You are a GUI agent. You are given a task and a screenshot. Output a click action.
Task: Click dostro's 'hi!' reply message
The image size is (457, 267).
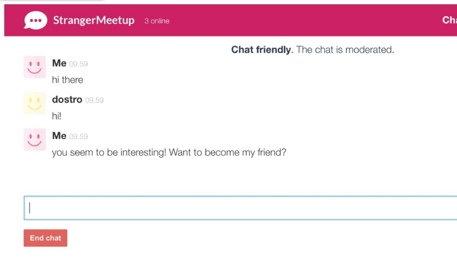tap(57, 116)
